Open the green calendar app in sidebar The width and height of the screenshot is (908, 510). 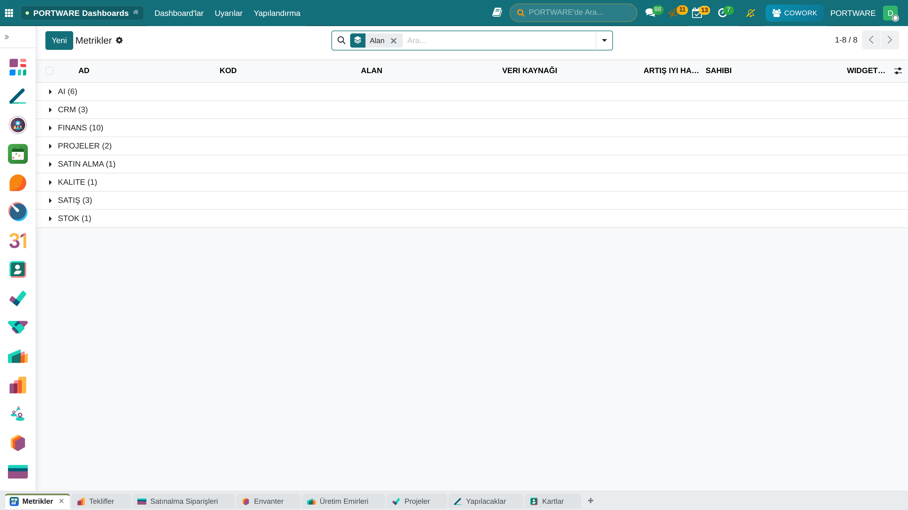click(18, 154)
